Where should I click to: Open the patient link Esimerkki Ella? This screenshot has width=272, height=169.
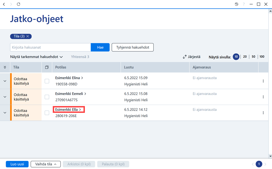(x=68, y=110)
